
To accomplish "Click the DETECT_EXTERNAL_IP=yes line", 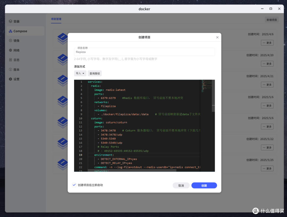I will coord(117,159).
